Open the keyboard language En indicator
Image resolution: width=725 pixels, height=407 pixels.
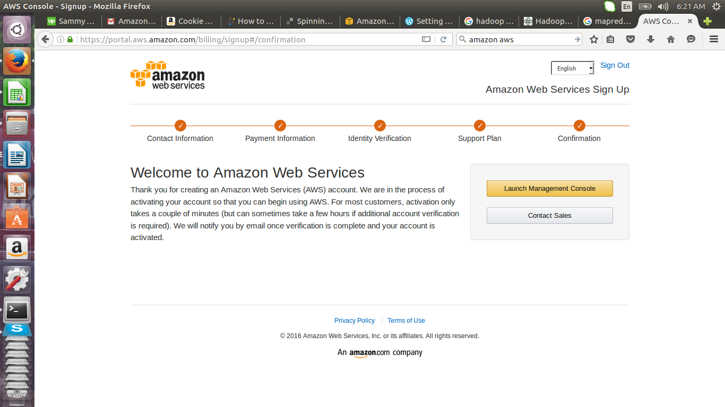[x=627, y=6]
